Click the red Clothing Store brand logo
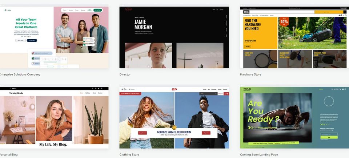349x158 pixels. 174,89
